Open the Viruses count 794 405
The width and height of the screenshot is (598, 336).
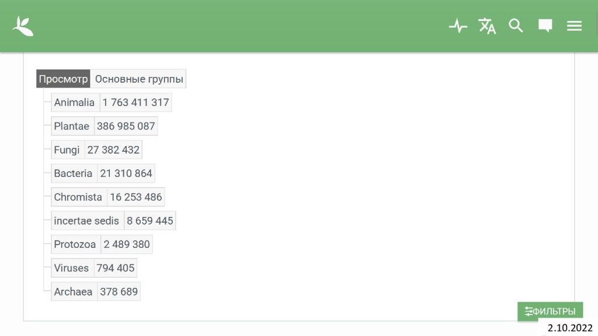116,268
